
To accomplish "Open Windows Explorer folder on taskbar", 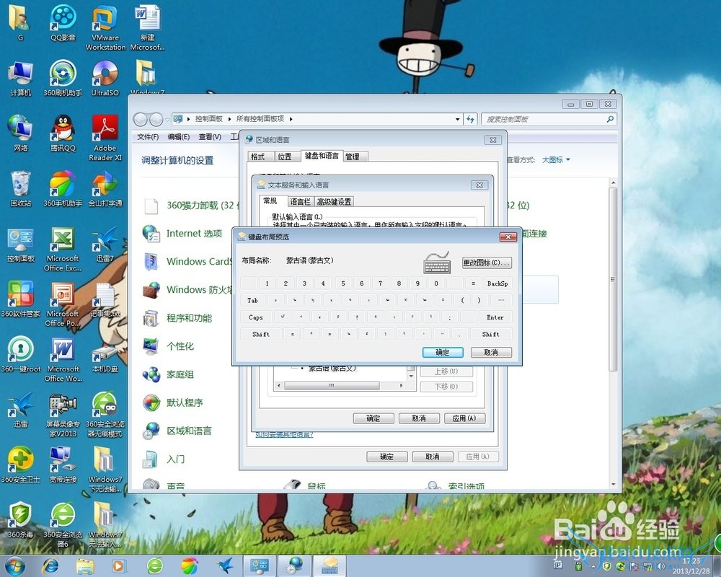I will 85,565.
